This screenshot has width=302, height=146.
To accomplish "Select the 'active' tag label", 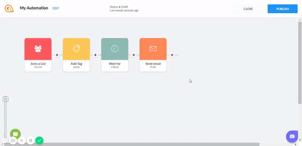I will pyautogui.click(x=76, y=67).
